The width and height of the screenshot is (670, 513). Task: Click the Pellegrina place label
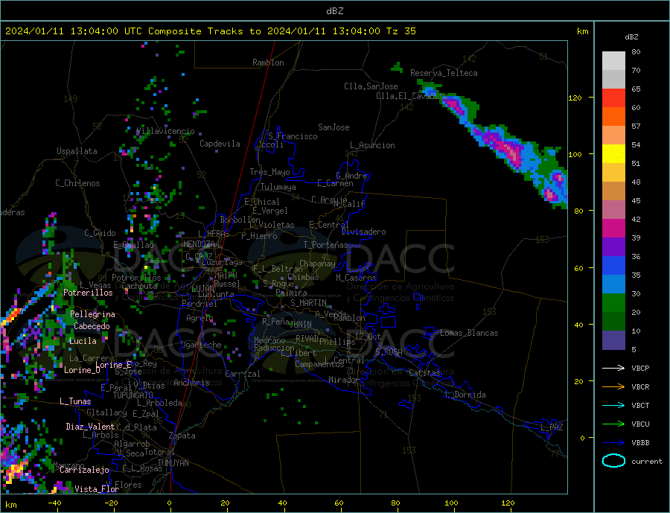coord(93,314)
